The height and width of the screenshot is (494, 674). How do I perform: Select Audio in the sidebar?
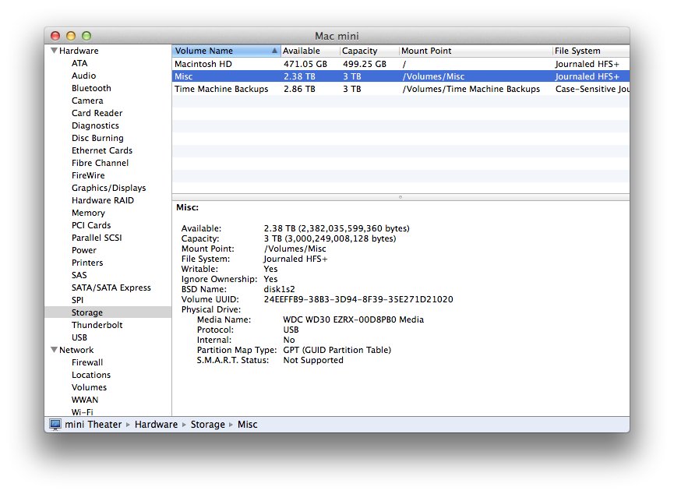tap(84, 76)
